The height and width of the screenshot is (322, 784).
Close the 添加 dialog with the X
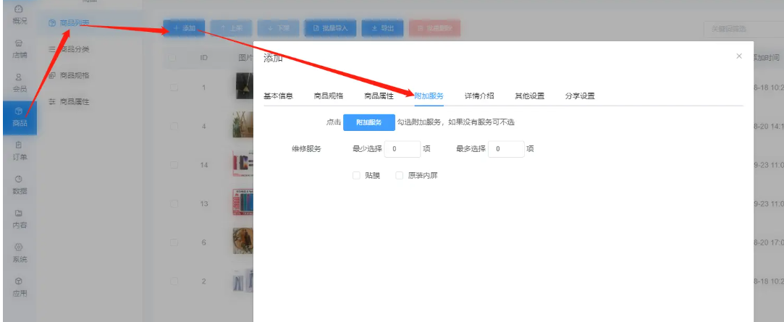[738, 56]
